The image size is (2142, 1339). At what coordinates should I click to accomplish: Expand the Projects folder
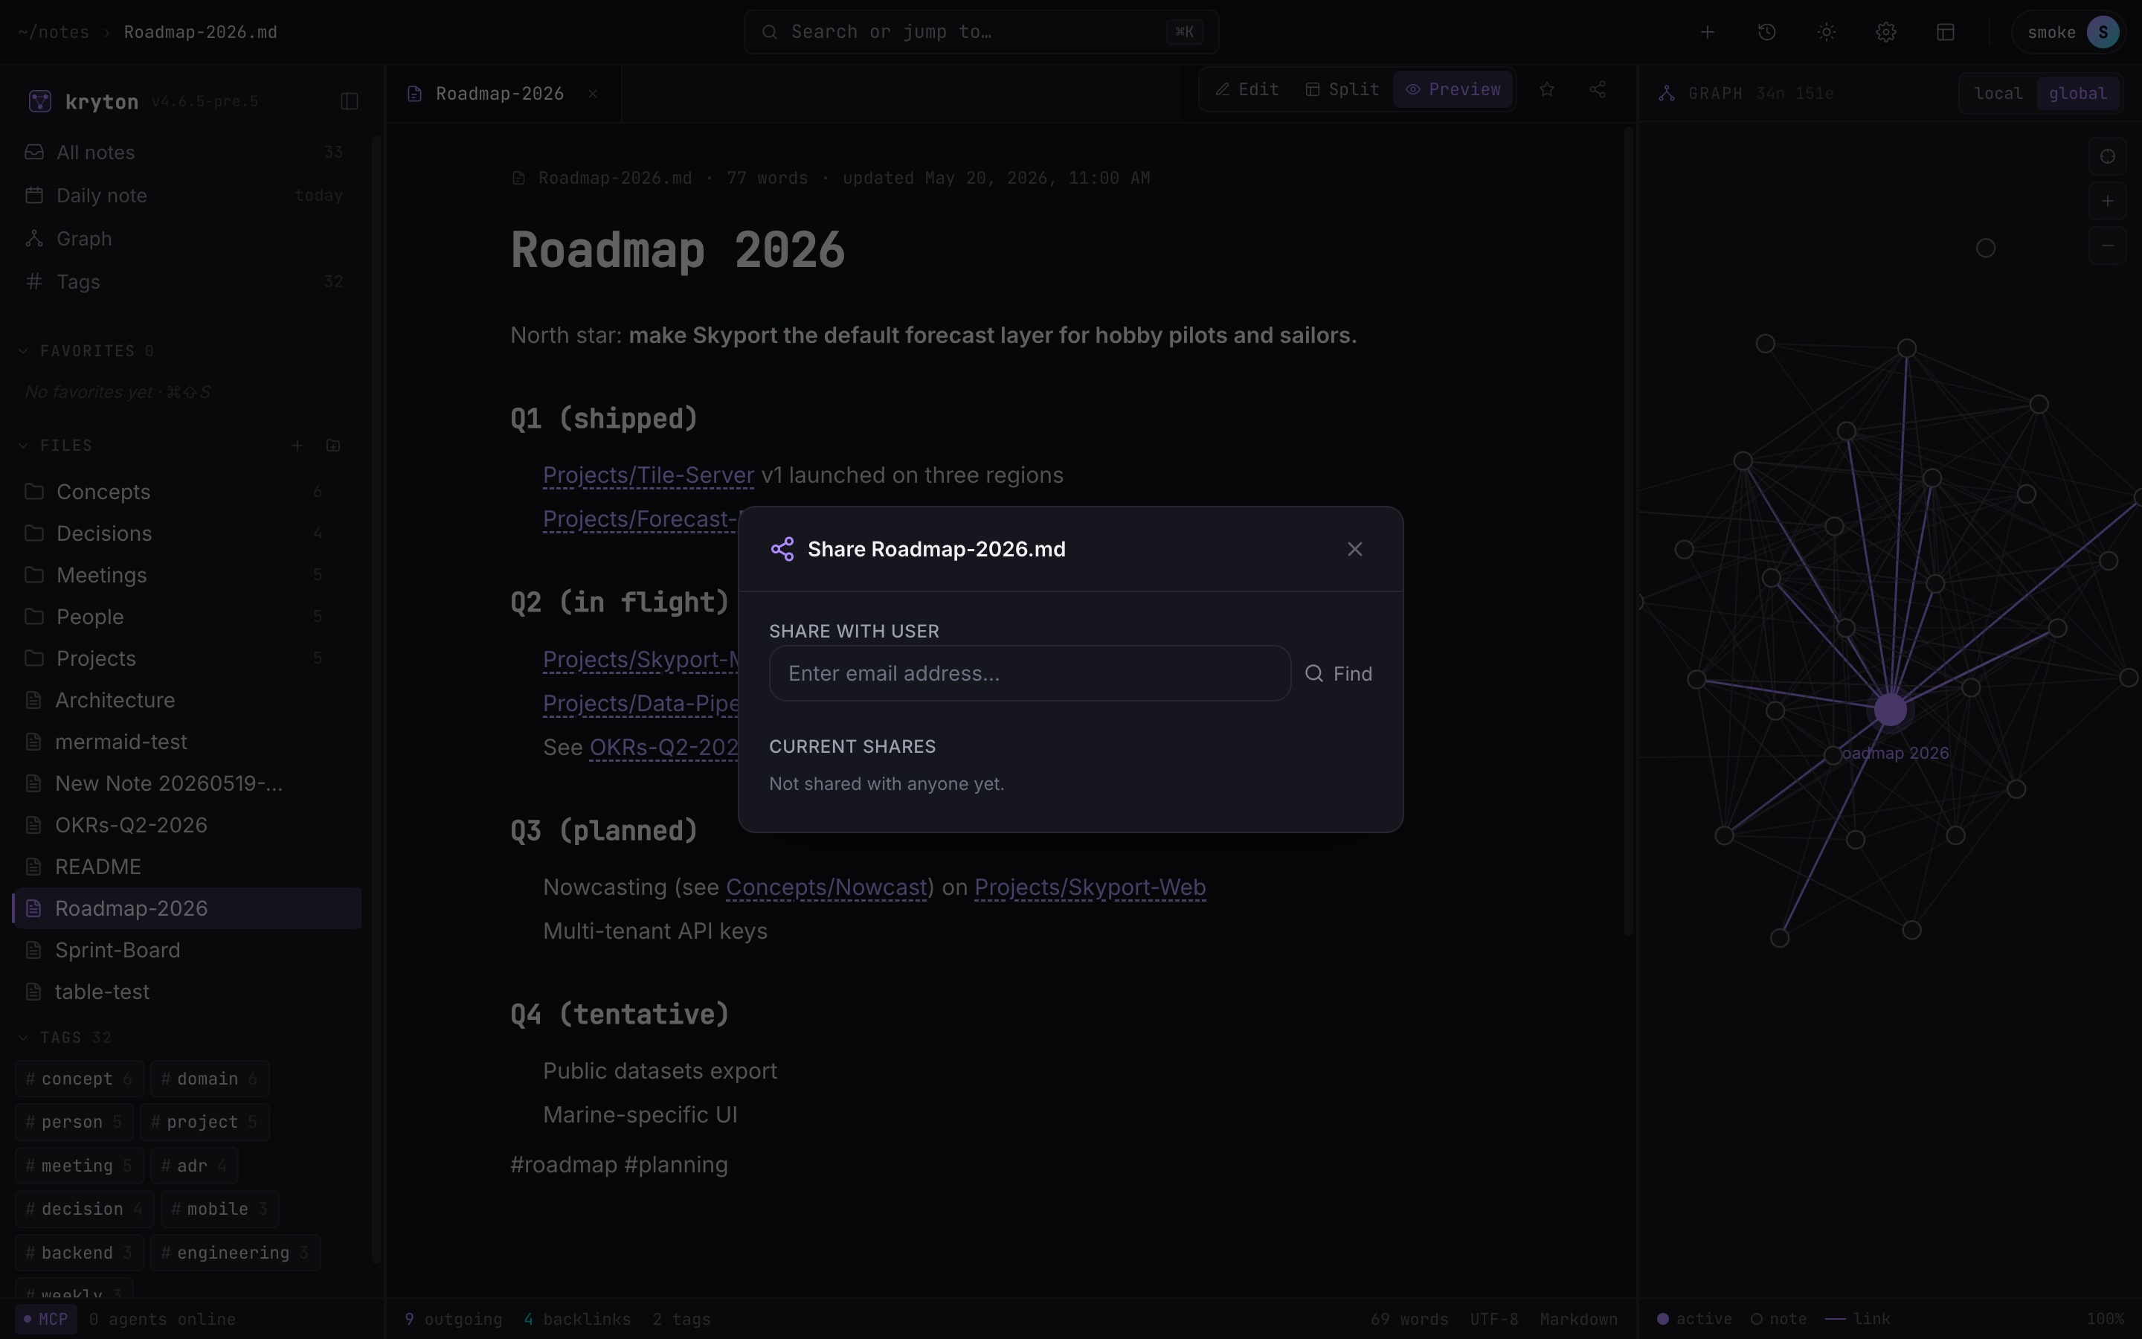[187, 658]
